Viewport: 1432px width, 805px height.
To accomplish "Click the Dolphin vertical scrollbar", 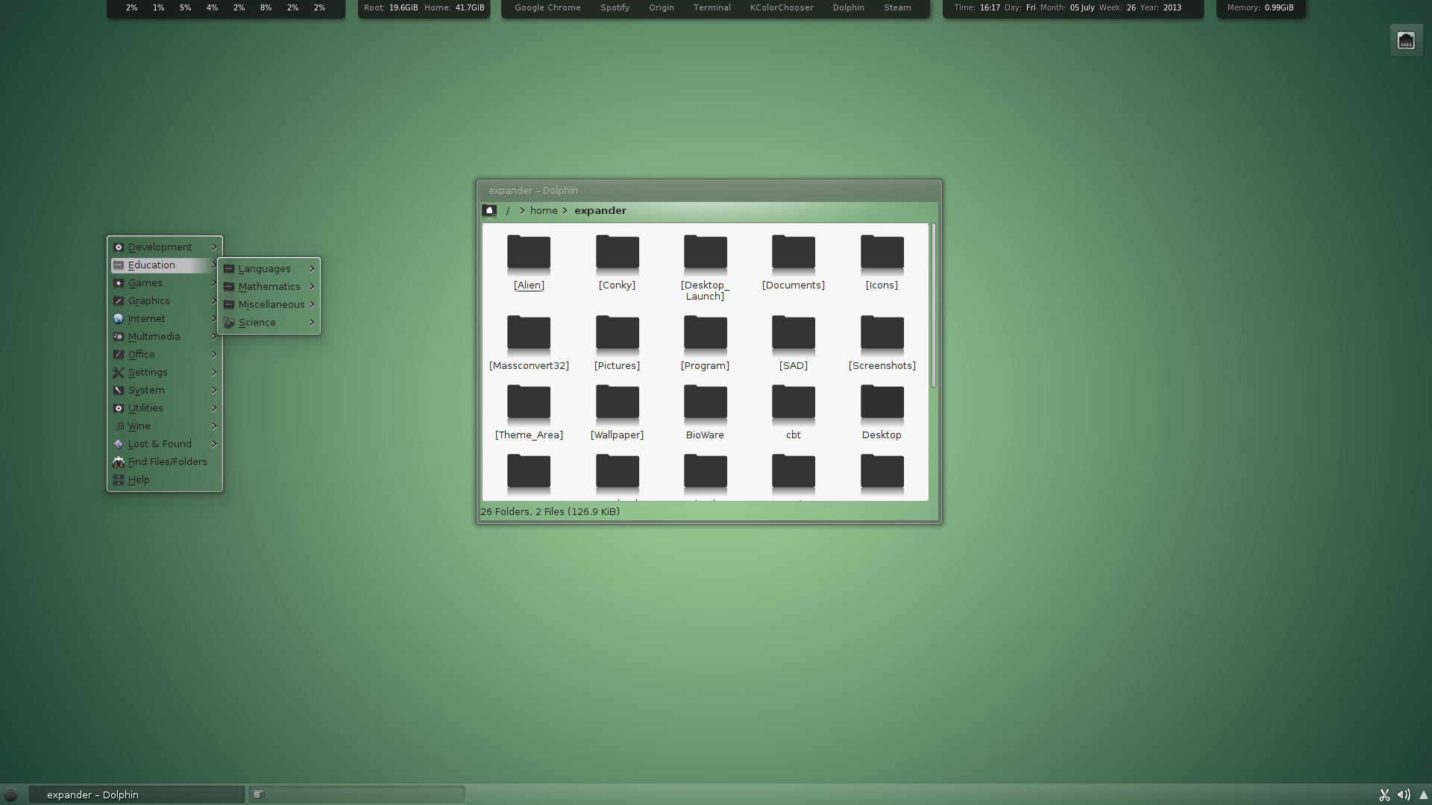I will [933, 305].
